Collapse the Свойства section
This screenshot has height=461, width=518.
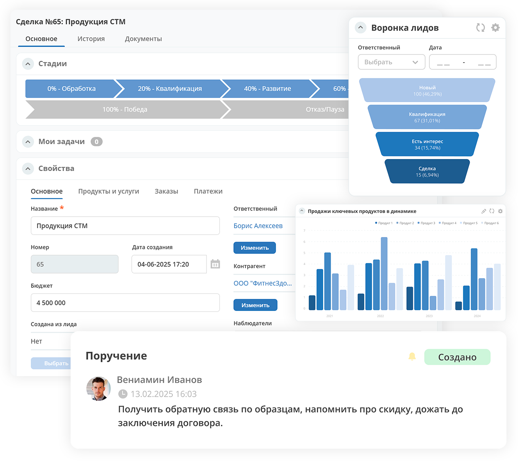28,169
